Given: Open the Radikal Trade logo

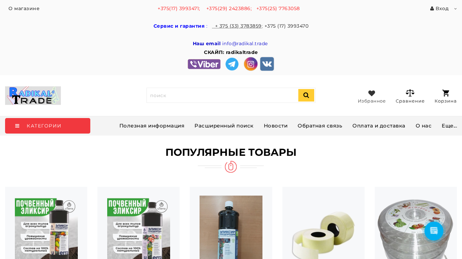Looking at the screenshot, I should tap(33, 95).
